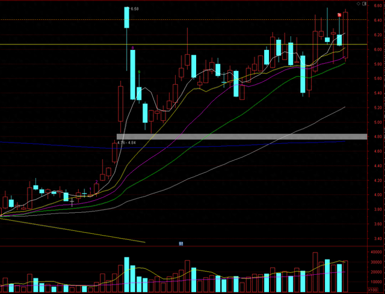Click the latest rightmost red candlestick
385x294 pixels.
point(345,35)
